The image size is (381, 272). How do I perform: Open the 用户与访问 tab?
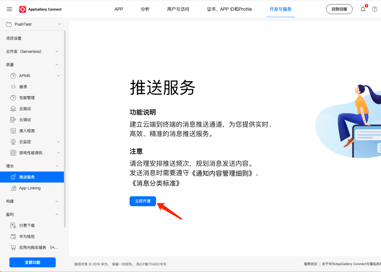point(178,9)
